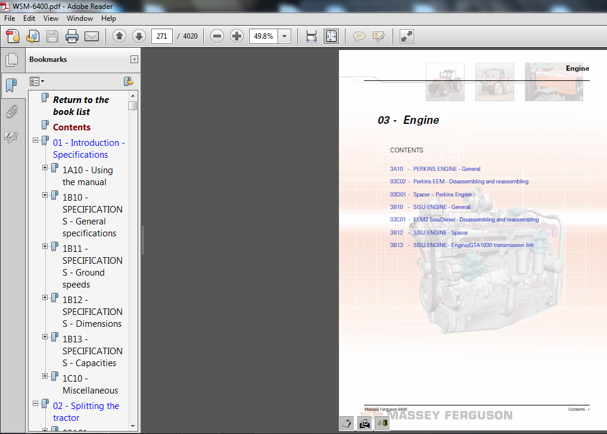This screenshot has width=607, height=434.
Task: Open the zoom percentage dropdown arrow
Action: [284, 36]
